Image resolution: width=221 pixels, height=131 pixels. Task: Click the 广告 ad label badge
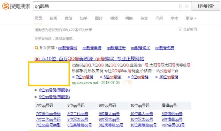(128, 83)
